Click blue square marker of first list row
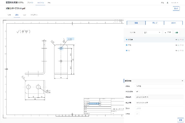Viewport: 185px width, 123px height. tap(127, 40)
